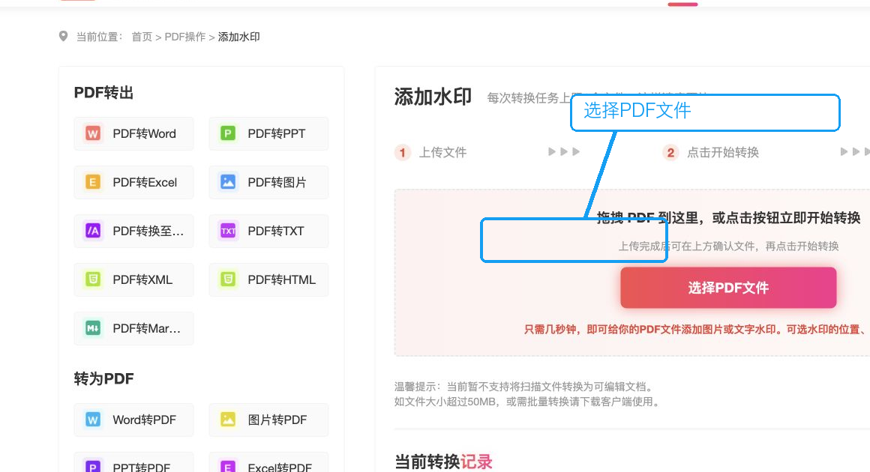Click the 添加水印 page title
Viewport: 870px width, 472px height.
click(433, 97)
